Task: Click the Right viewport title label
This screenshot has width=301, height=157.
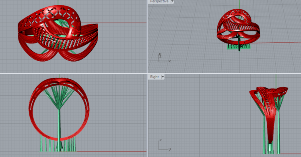Action: pyautogui.click(x=155, y=77)
